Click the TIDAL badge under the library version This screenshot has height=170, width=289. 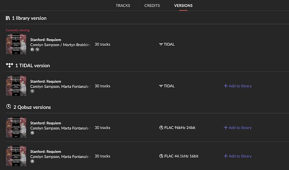(37, 49)
